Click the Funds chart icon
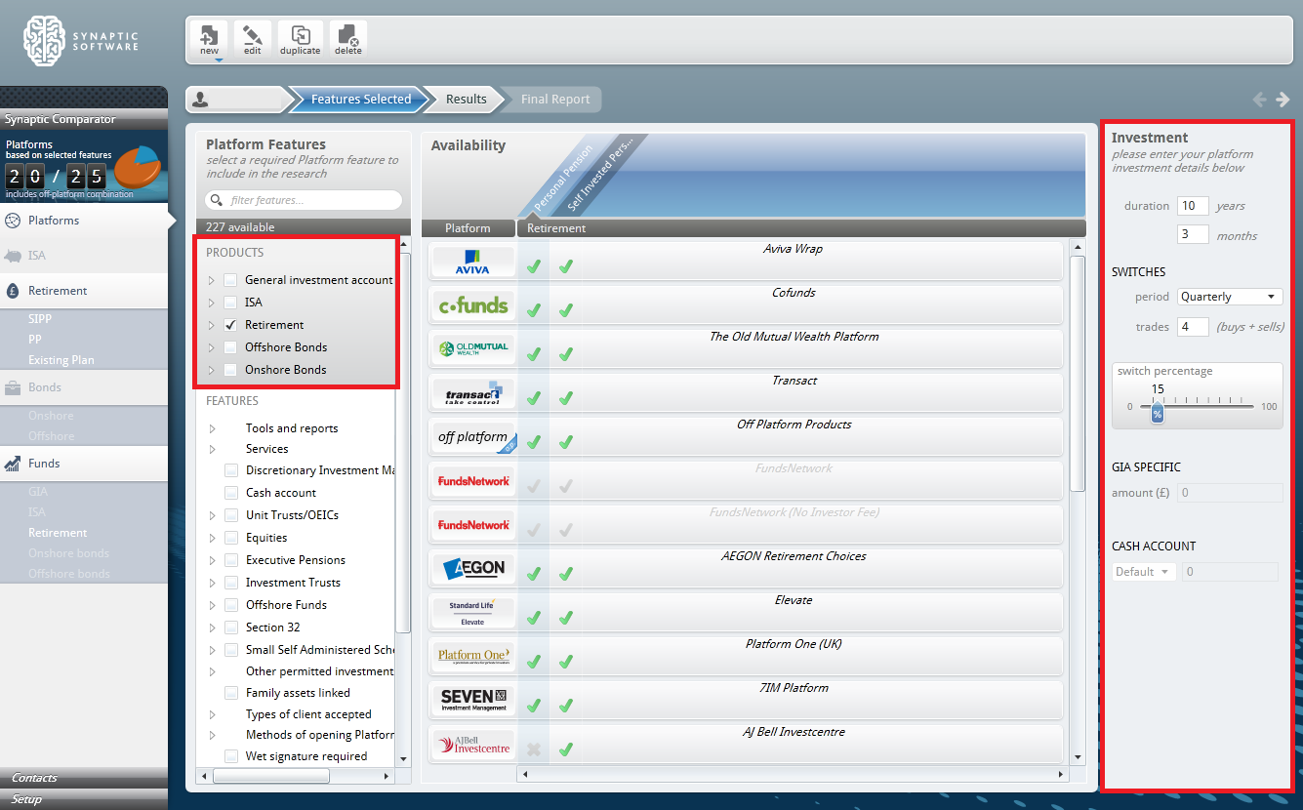Screen dimensions: 1303x810 [13, 464]
